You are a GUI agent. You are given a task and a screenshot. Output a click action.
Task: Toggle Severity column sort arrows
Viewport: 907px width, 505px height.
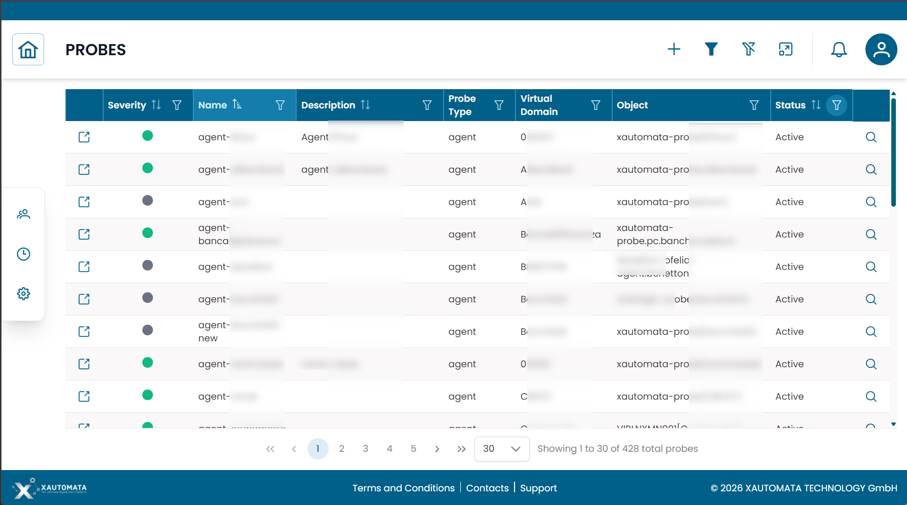(156, 105)
